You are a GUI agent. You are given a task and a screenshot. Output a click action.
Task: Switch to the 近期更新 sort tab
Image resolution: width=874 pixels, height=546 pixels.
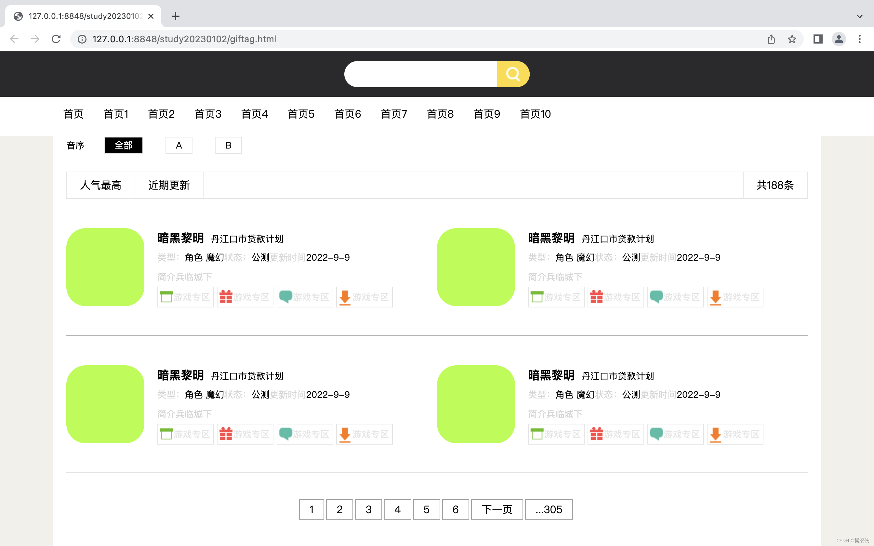coord(169,185)
